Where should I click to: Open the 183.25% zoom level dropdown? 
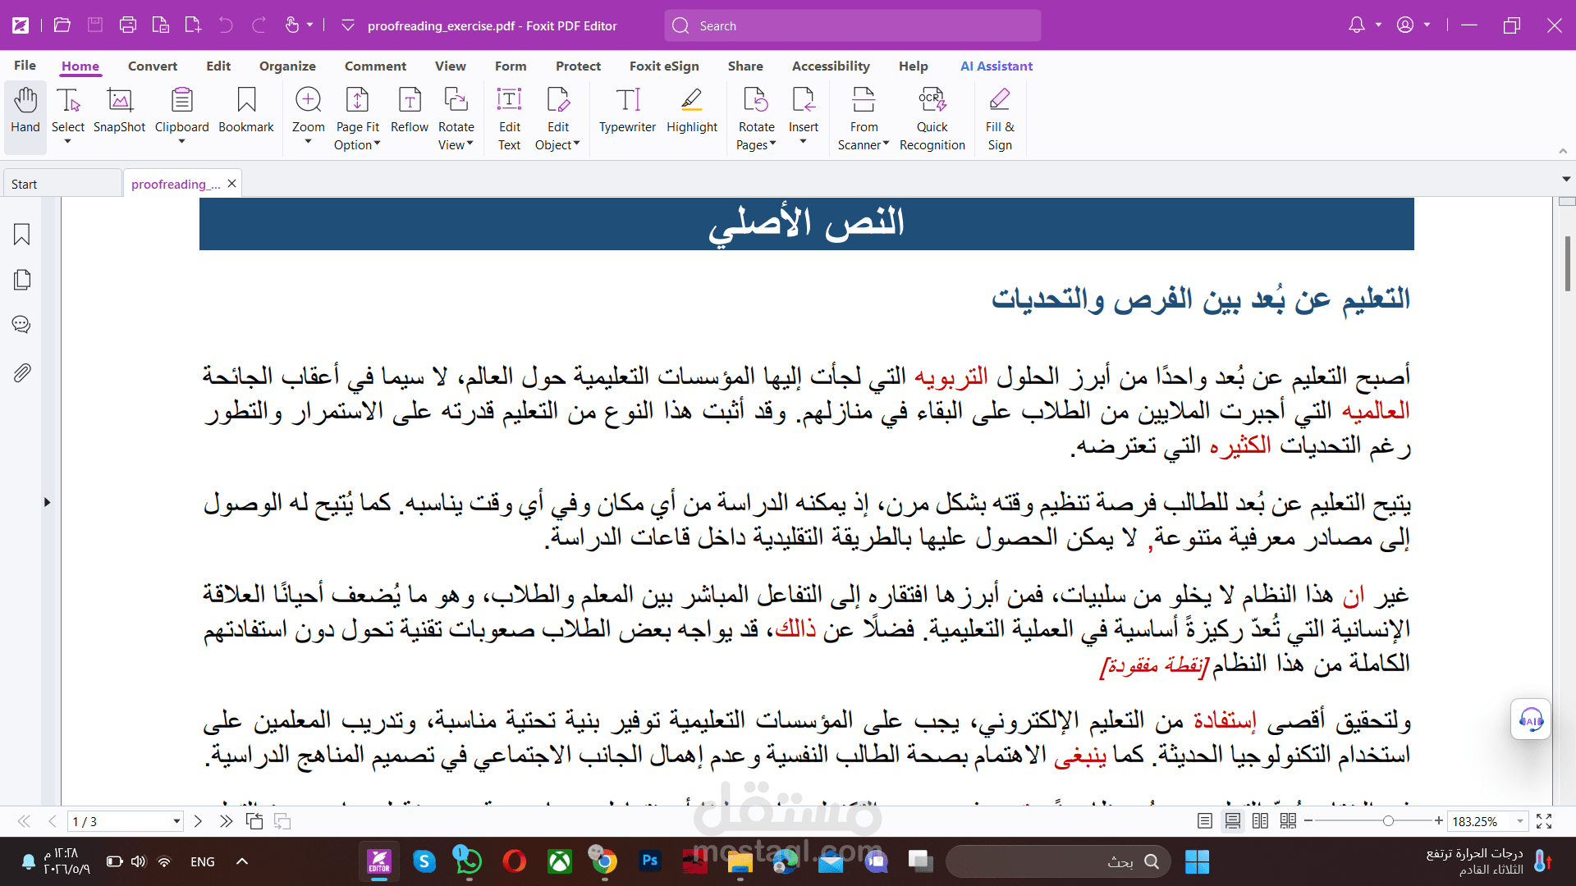pyautogui.click(x=1520, y=821)
